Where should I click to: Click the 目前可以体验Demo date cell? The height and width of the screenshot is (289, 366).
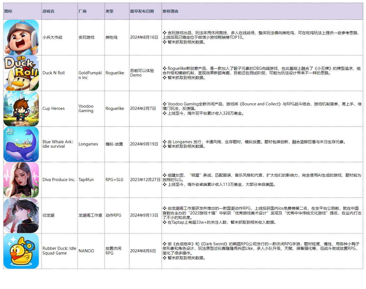click(x=142, y=73)
